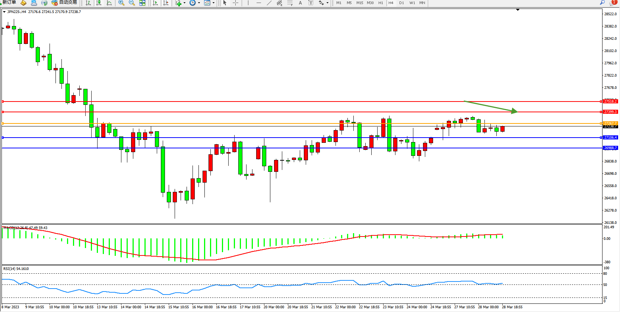Select the Fibonacci retracement tool
This screenshot has width=620, height=312.
tap(290, 3)
